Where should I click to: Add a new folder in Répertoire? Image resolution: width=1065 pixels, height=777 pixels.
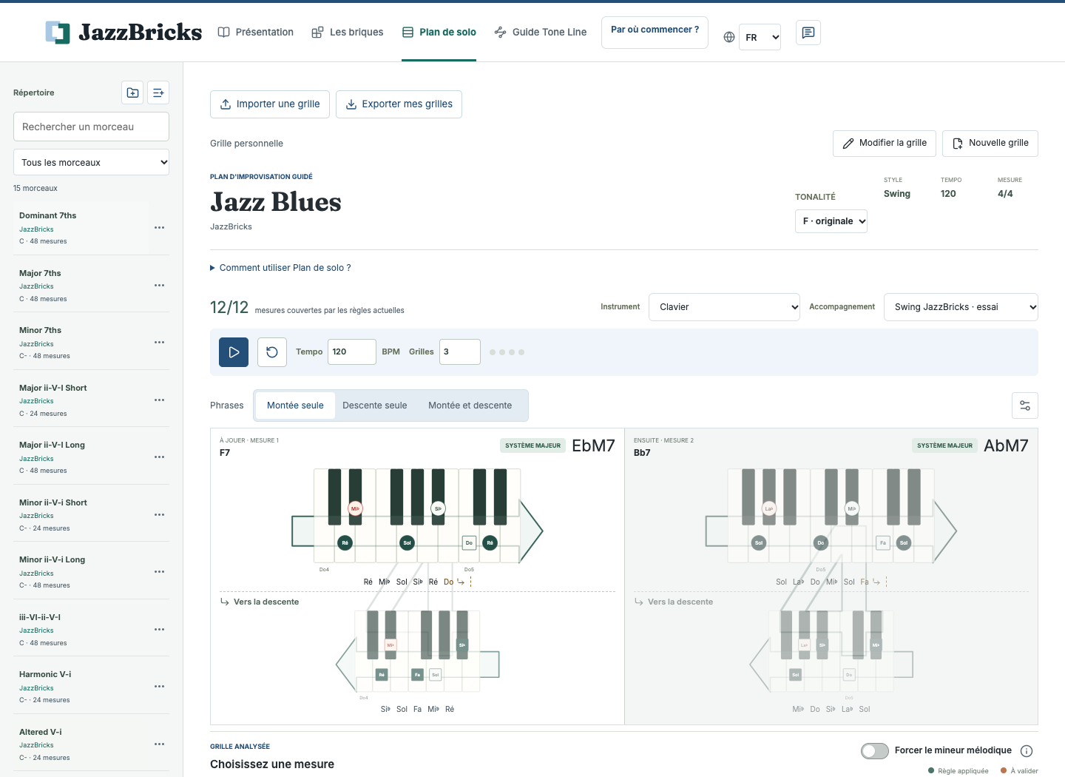coord(132,92)
